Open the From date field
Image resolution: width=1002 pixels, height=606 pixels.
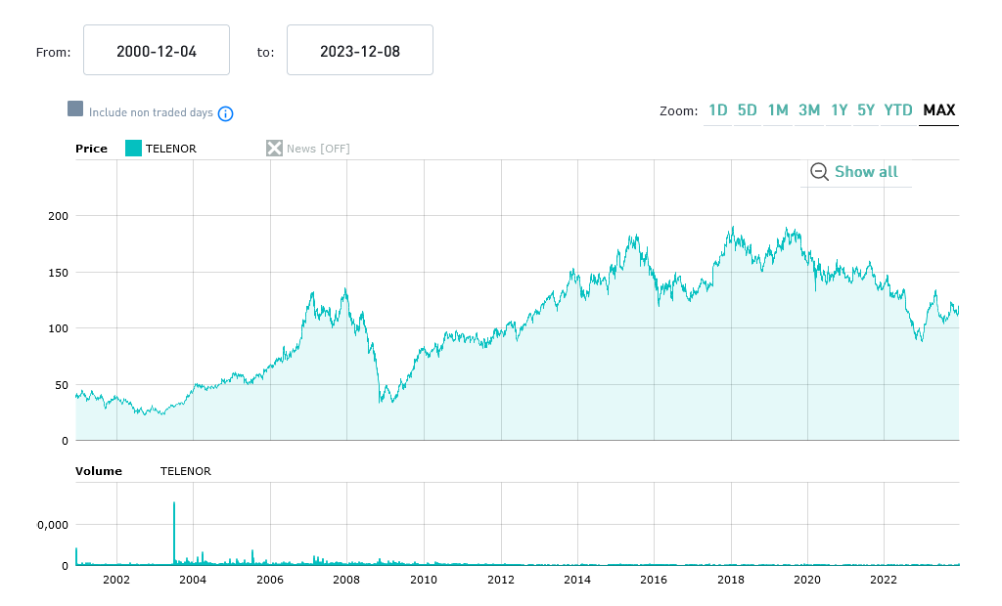click(x=157, y=51)
